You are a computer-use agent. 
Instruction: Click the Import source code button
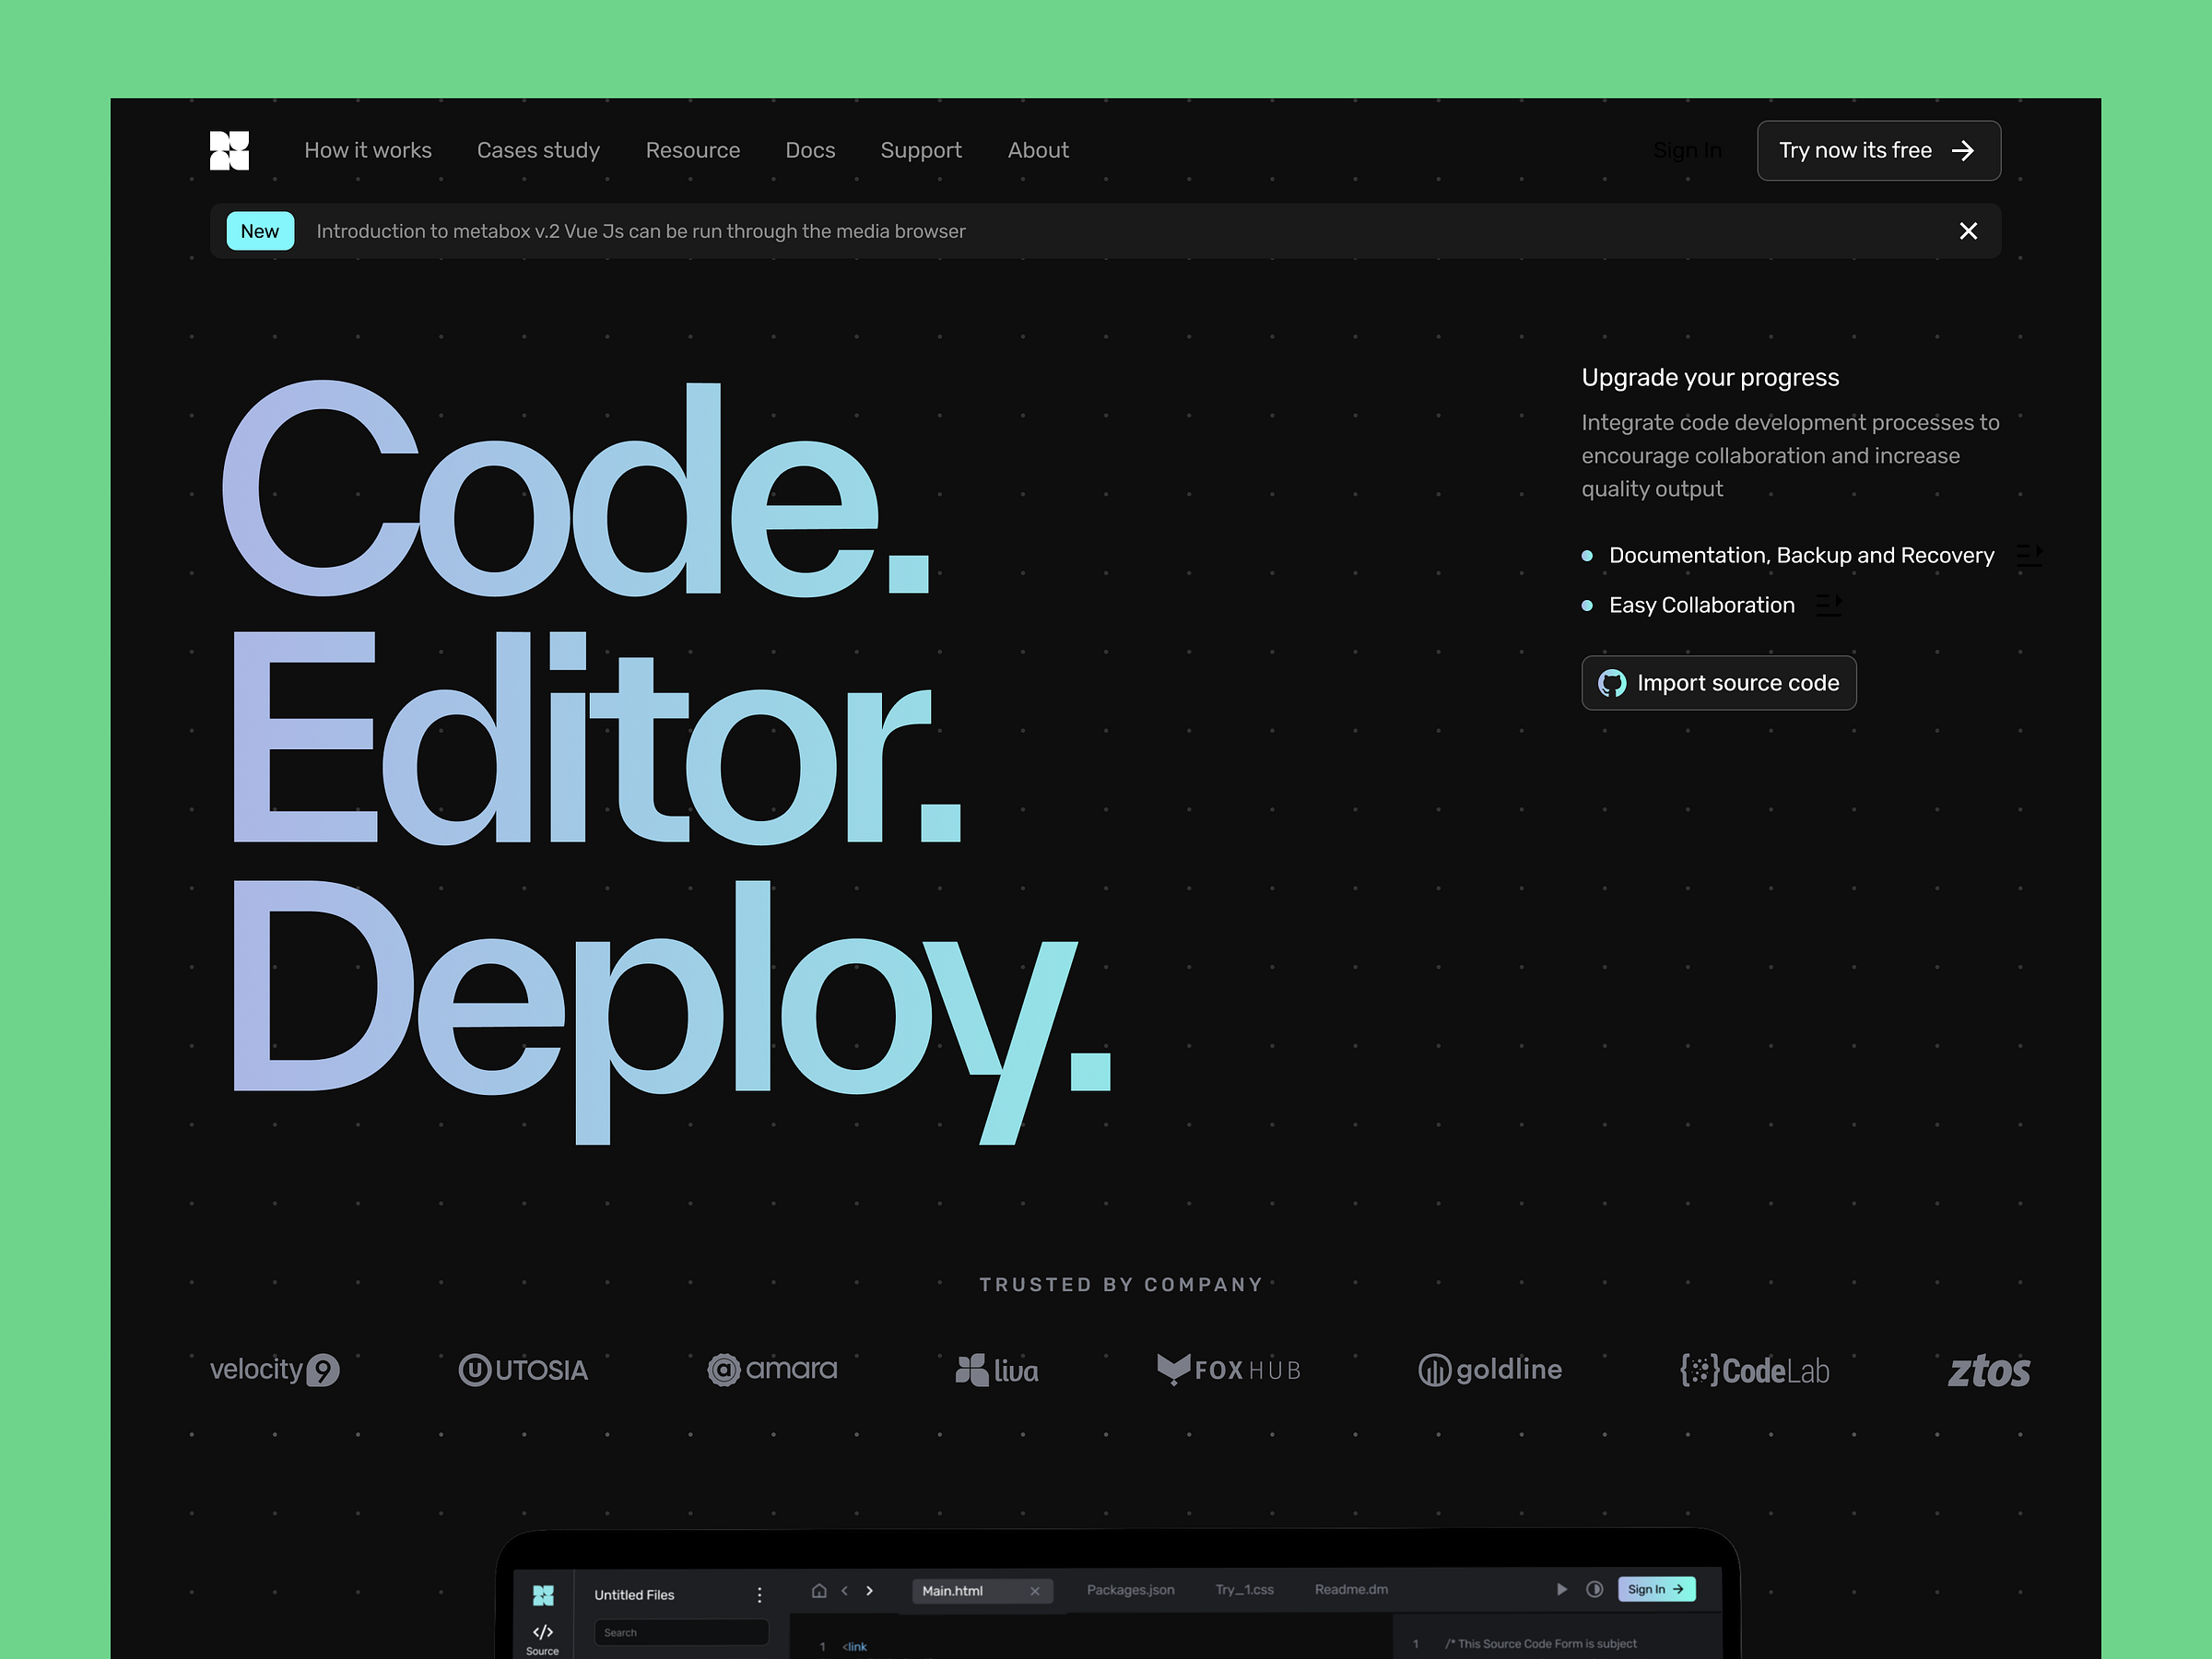click(1718, 682)
